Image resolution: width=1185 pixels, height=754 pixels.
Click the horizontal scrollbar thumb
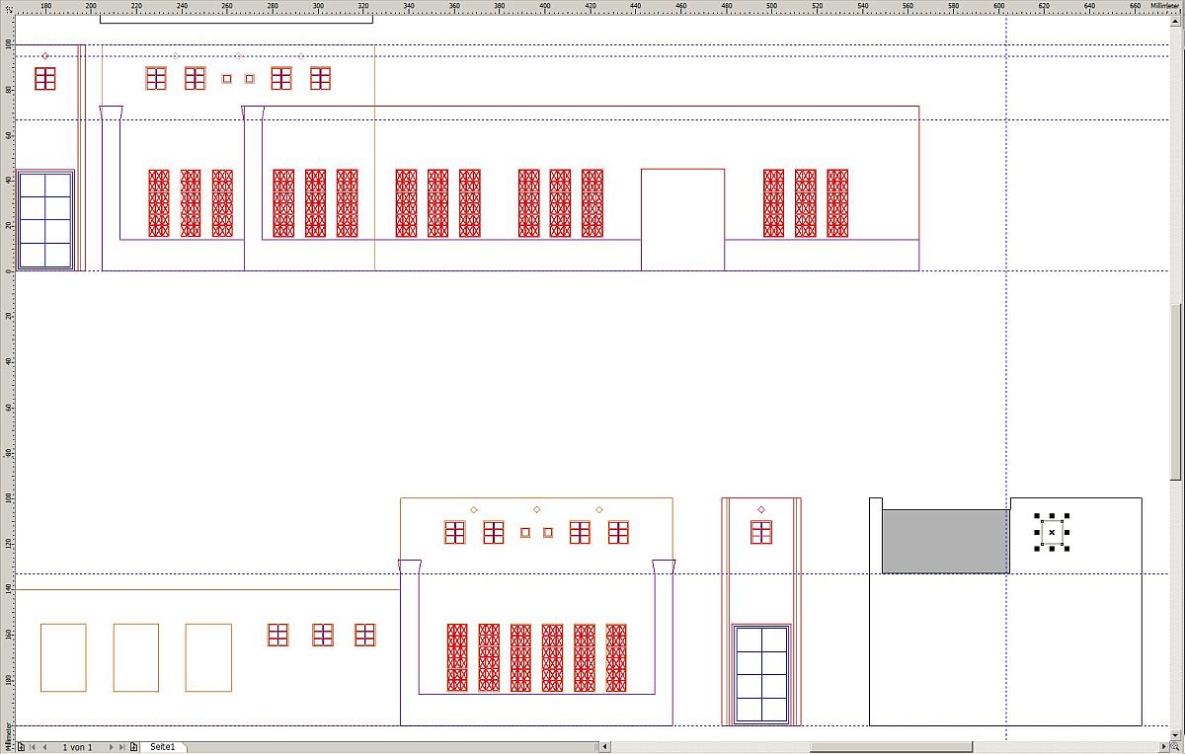891,747
